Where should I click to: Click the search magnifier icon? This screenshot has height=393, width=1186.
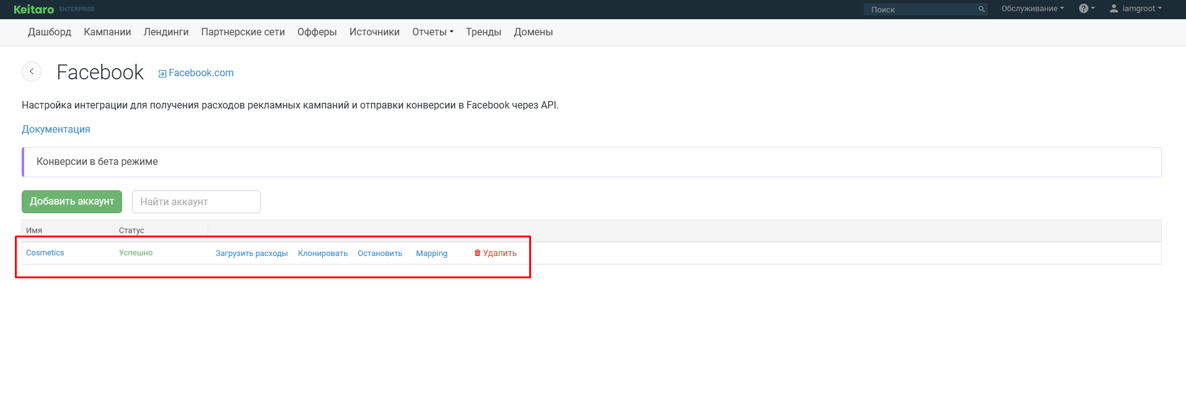(x=982, y=9)
